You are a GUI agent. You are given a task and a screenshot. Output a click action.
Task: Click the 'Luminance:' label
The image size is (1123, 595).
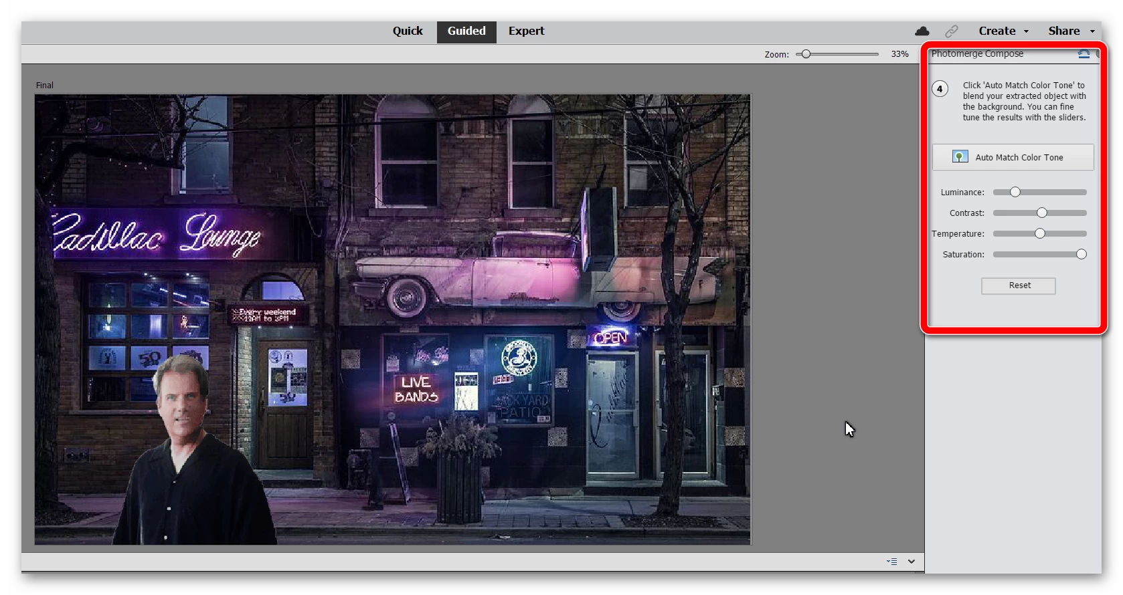pos(962,193)
